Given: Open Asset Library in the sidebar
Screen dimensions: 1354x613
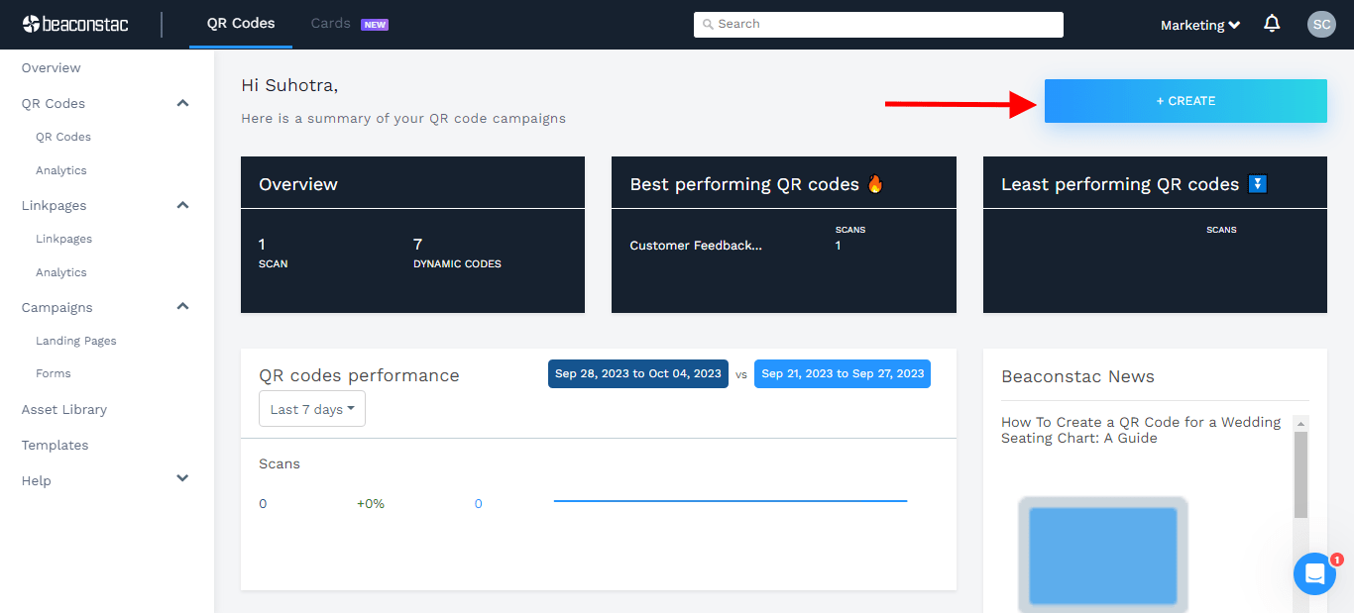Looking at the screenshot, I should (x=64, y=409).
